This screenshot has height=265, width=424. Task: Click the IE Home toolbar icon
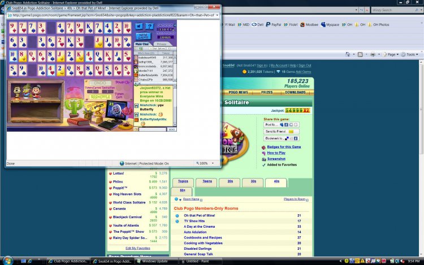click(348, 54)
